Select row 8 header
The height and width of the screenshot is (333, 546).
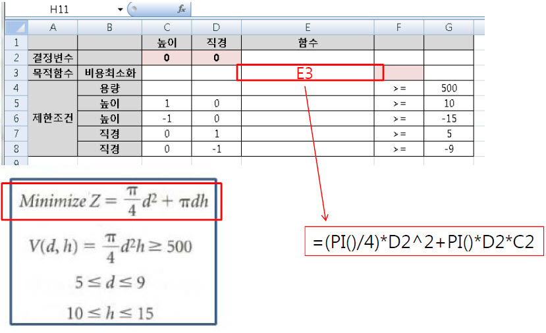pyautogui.click(x=16, y=149)
